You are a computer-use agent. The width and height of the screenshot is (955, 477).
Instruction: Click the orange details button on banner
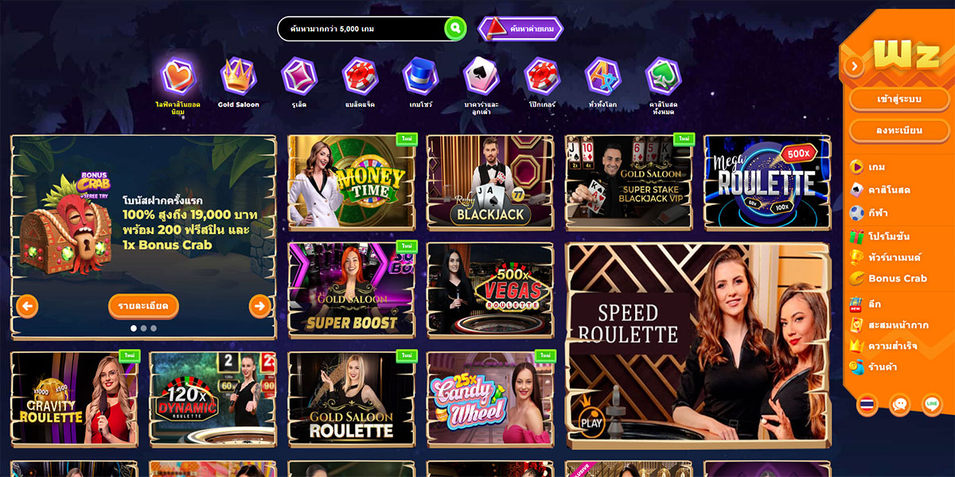[x=143, y=305]
